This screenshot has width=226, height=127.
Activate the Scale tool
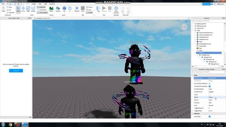pos(28,9)
